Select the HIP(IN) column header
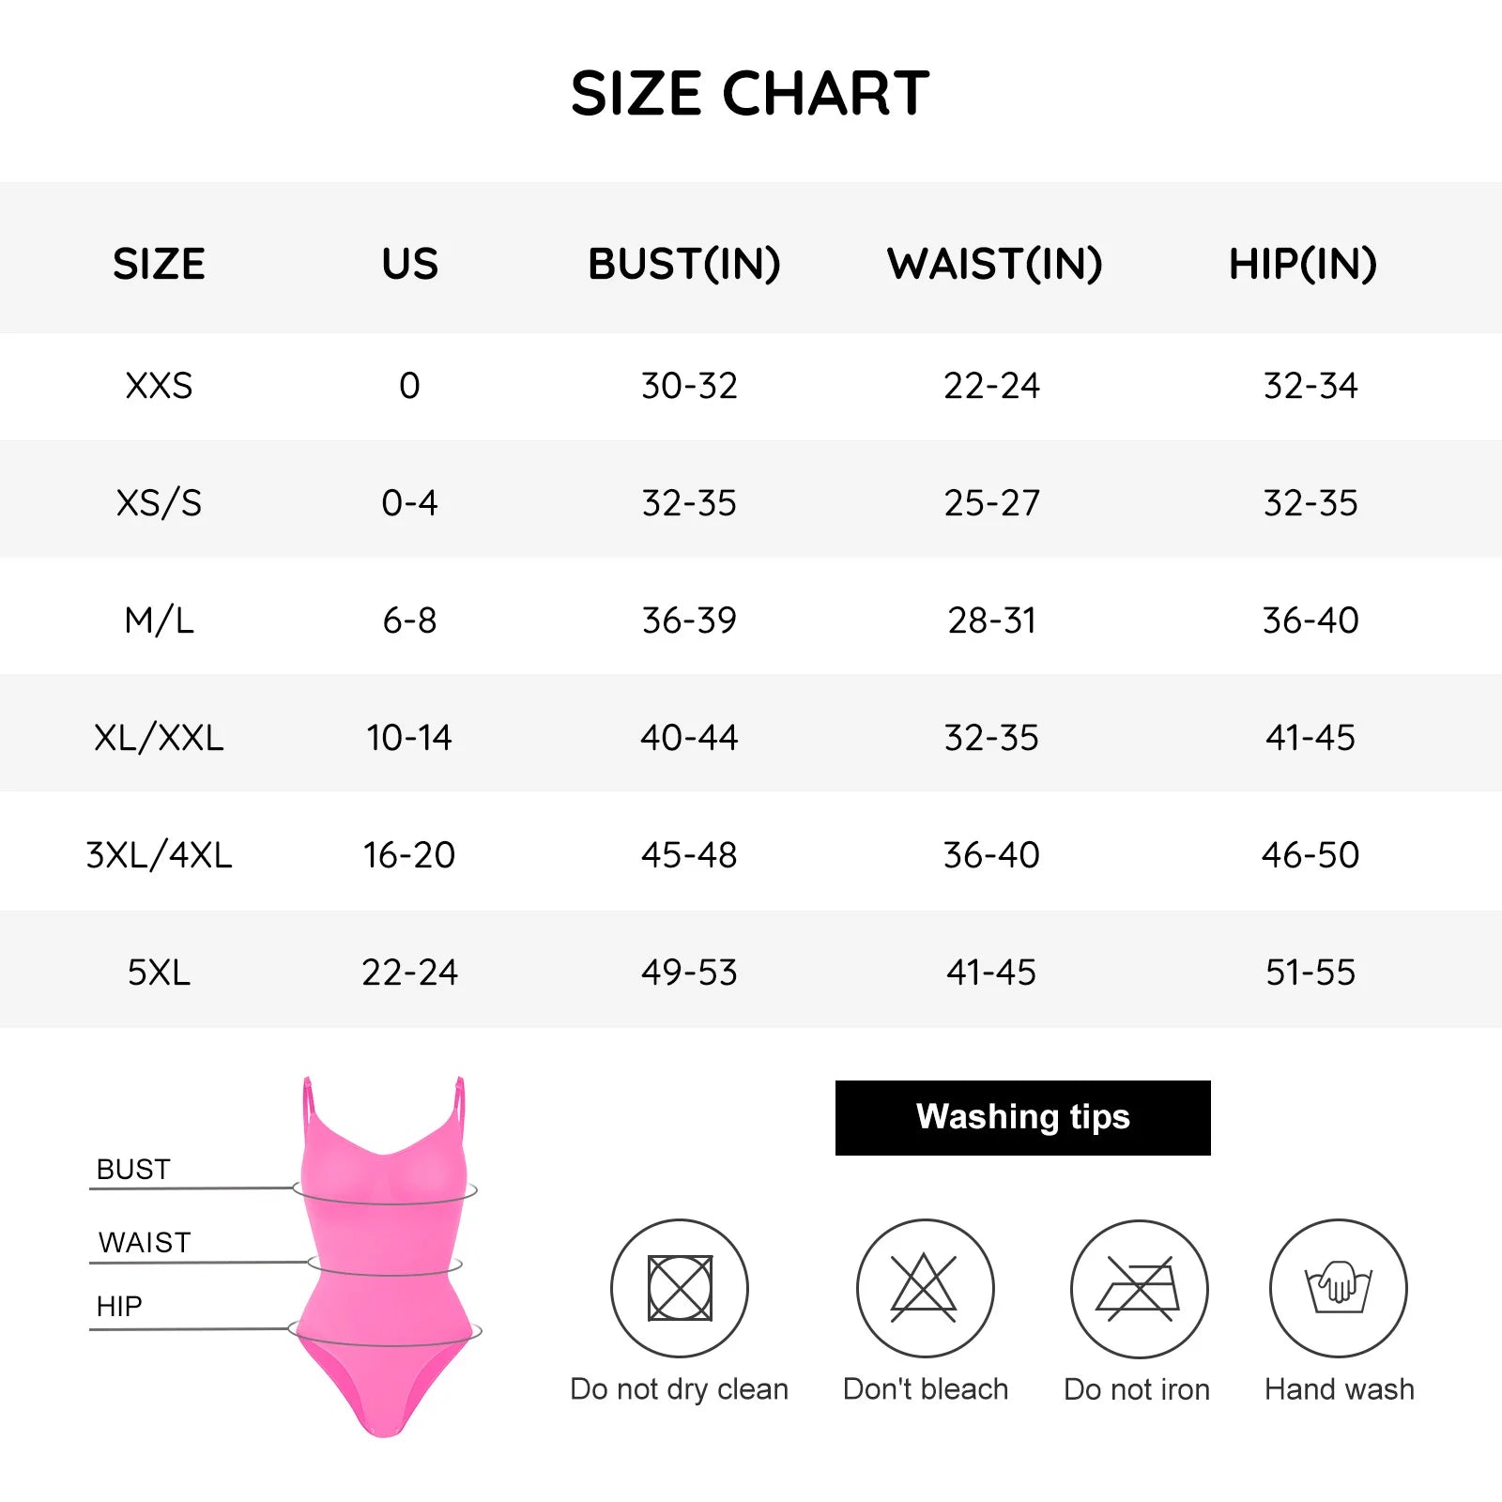 tap(1303, 264)
